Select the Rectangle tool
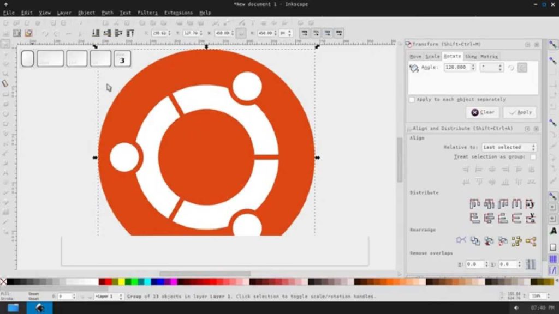This screenshot has height=314, width=559. 5,92
